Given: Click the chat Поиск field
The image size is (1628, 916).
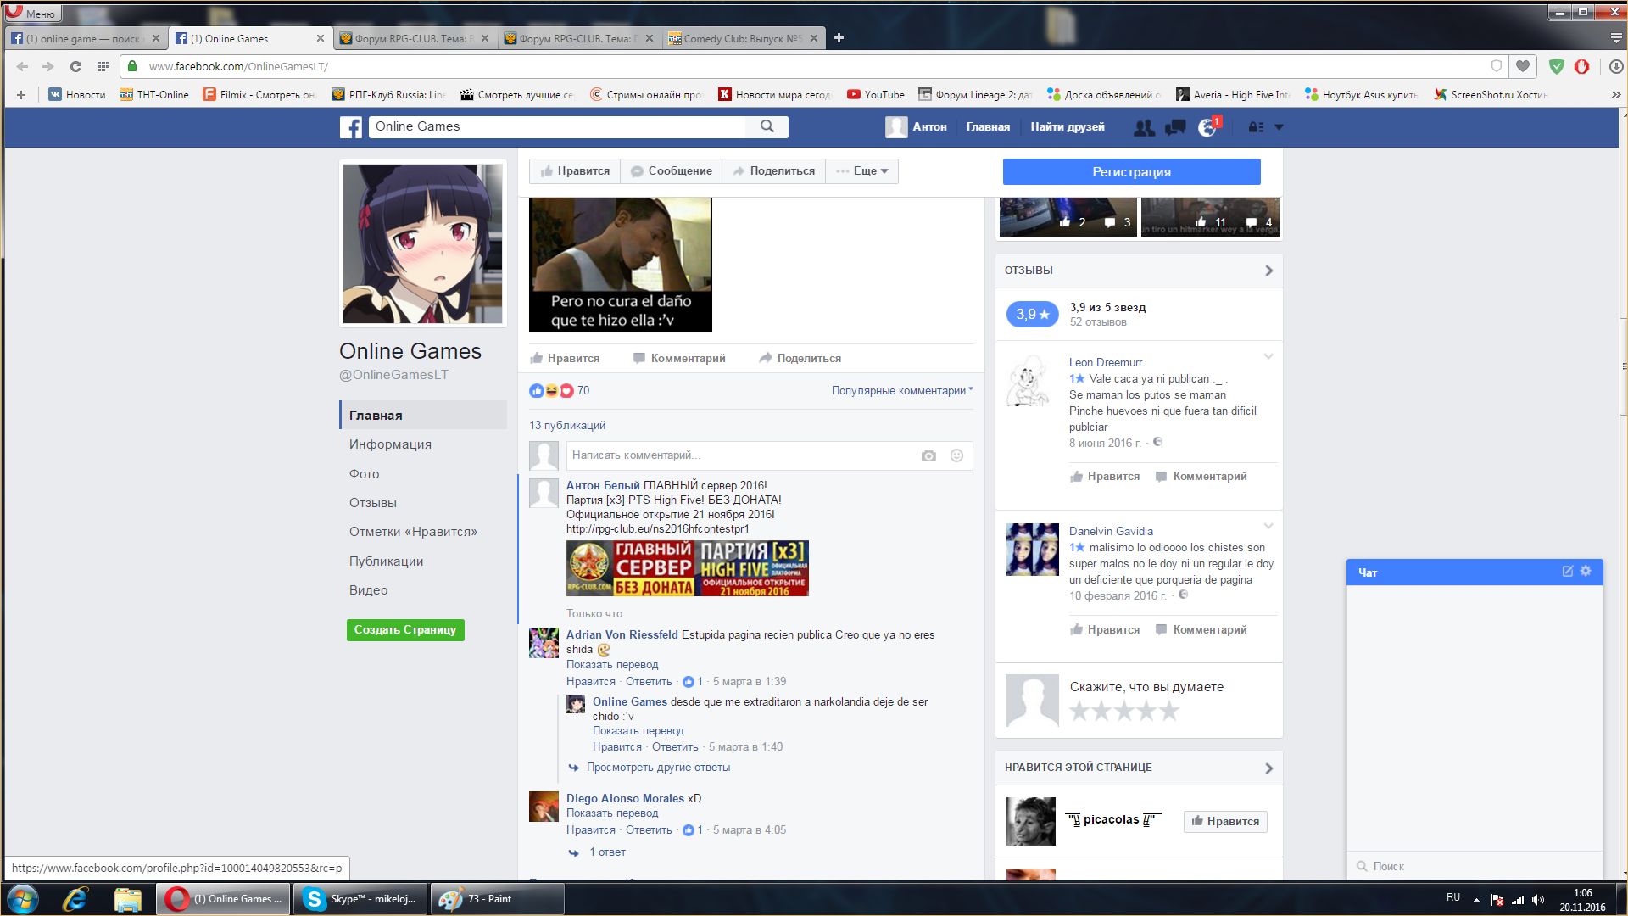Looking at the screenshot, I should pyautogui.click(x=1475, y=866).
